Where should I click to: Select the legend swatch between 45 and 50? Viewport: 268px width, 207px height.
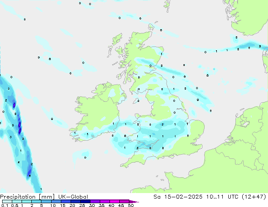coord(124,202)
